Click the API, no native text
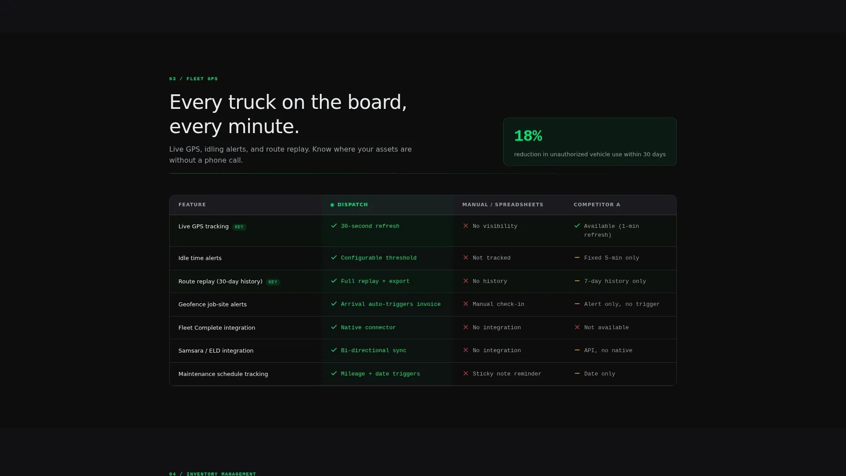Image resolution: width=846 pixels, height=476 pixels. [608, 350]
